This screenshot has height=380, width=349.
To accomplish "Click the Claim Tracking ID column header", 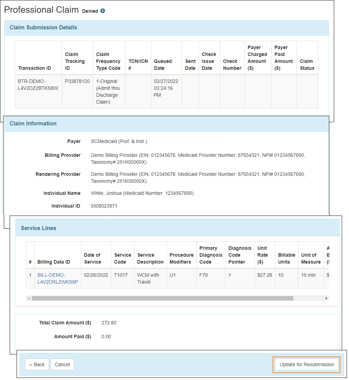I will coord(75,61).
